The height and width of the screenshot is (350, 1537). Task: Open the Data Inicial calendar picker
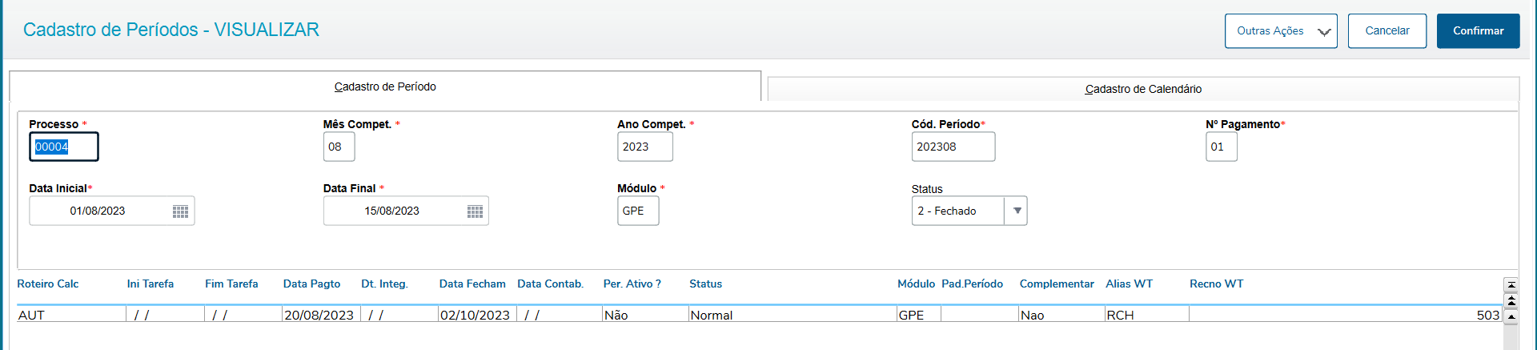180,211
